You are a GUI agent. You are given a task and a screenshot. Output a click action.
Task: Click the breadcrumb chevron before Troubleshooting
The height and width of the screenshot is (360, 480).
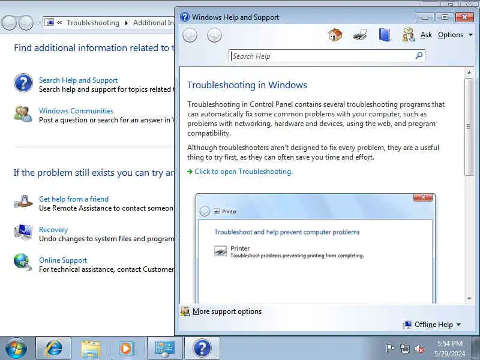point(59,23)
